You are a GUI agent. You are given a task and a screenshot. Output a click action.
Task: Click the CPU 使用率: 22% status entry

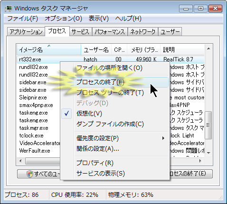75,195
